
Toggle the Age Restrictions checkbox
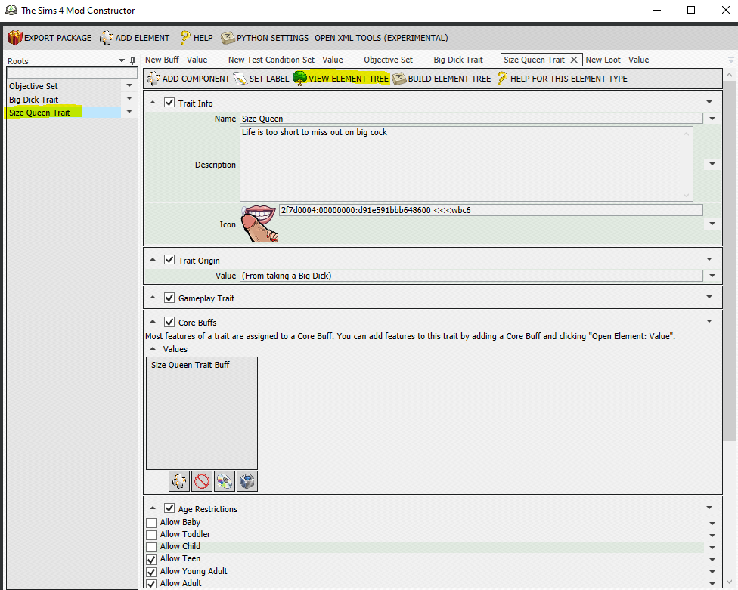click(x=169, y=508)
